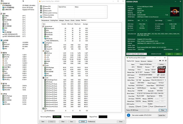Click the blue info icon beside new version notice
This screenshot has height=124, width=183.
click(129, 115)
